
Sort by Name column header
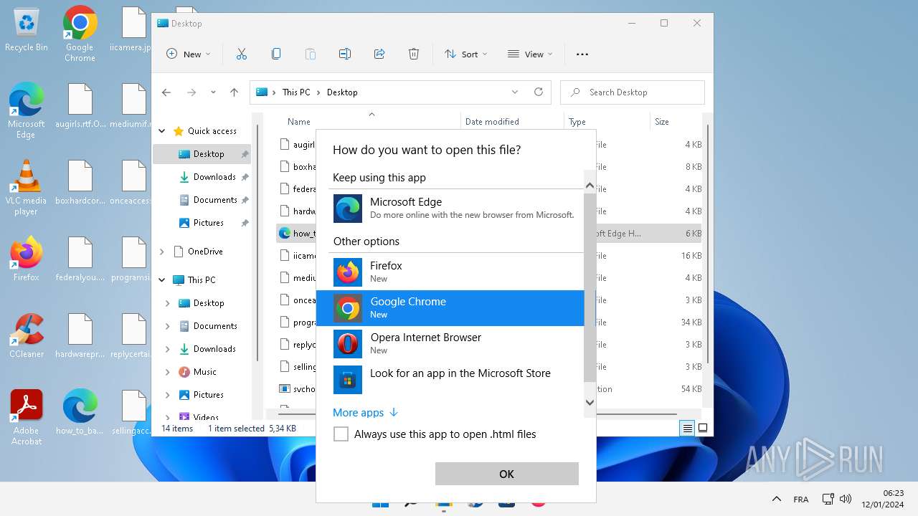point(369,122)
